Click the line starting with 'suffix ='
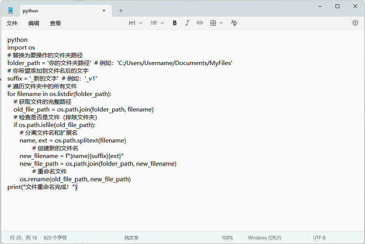Screen dimensions: 365x244 52,79
